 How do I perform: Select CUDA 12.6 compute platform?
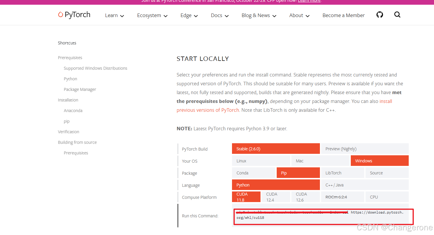click(306, 197)
